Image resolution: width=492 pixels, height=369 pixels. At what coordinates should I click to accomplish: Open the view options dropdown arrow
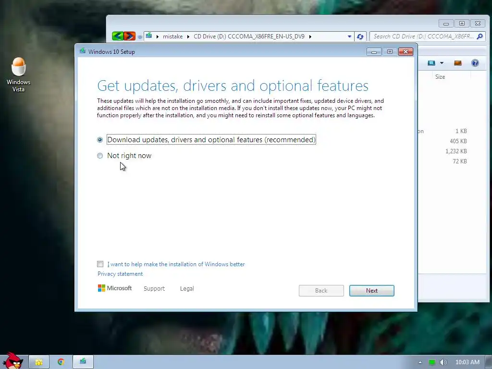click(x=442, y=63)
